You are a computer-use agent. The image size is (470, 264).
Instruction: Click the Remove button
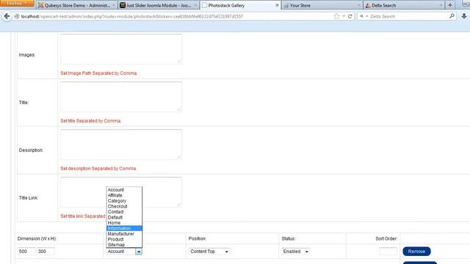pyautogui.click(x=416, y=252)
